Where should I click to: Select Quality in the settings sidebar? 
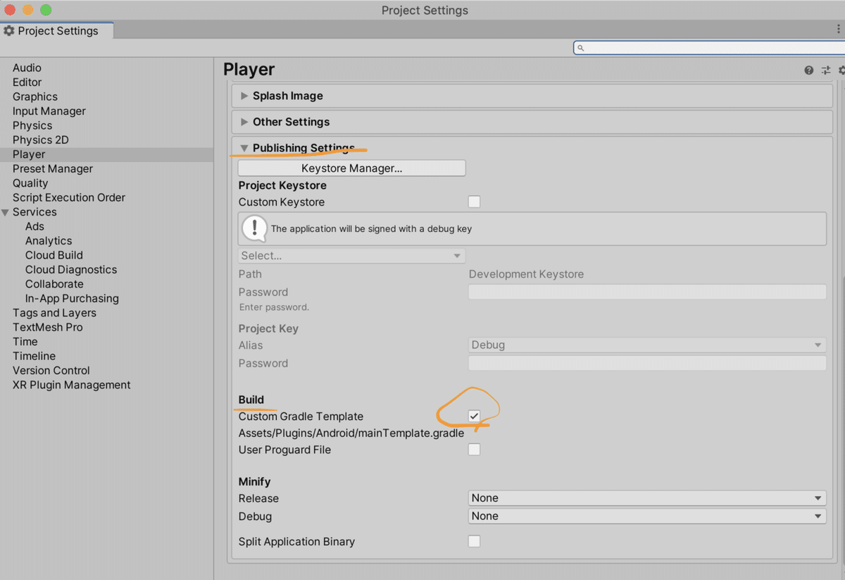pyautogui.click(x=32, y=183)
